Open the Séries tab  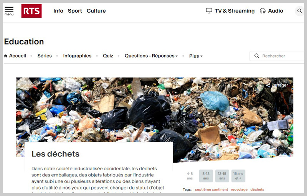coord(45,56)
